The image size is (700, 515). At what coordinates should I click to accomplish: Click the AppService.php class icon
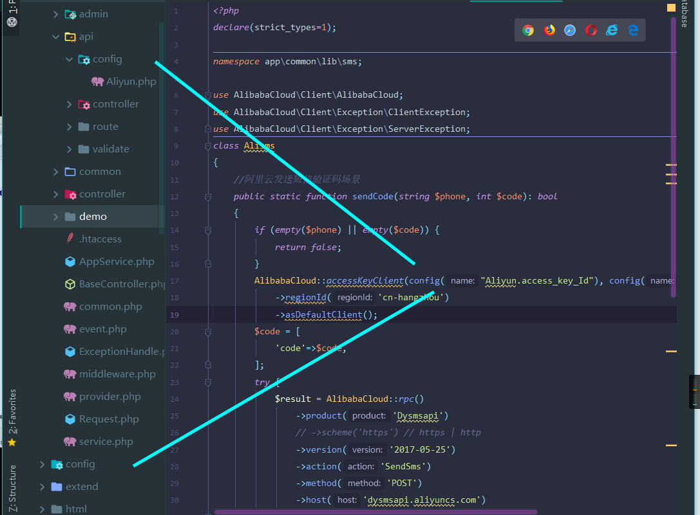tap(70, 262)
